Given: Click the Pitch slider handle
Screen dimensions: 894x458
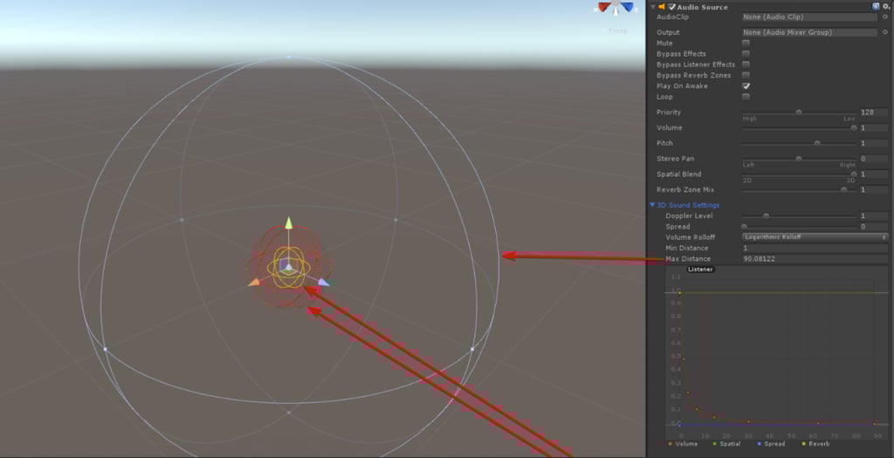Looking at the screenshot, I should [817, 143].
